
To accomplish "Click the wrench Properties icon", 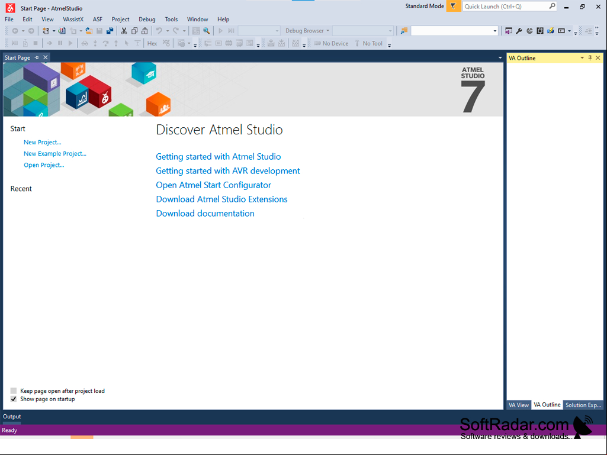I will click(x=519, y=31).
